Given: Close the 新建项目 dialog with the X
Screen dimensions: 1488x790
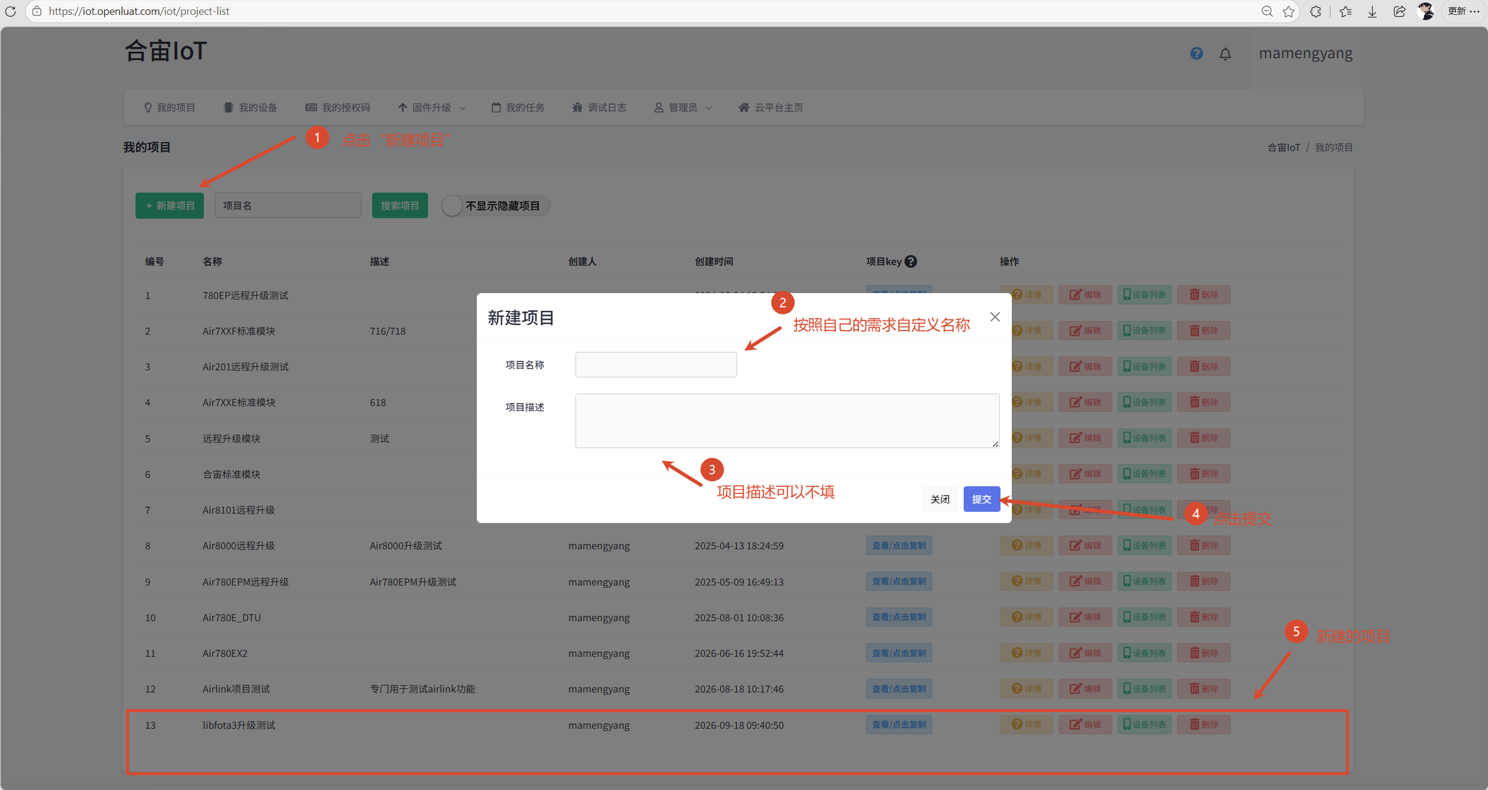Looking at the screenshot, I should [x=995, y=317].
